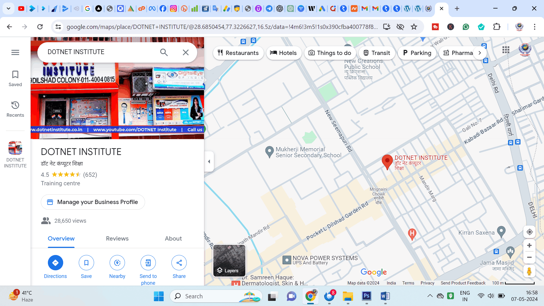Switch to the Reviews tab
The height and width of the screenshot is (306, 544).
pyautogui.click(x=117, y=239)
